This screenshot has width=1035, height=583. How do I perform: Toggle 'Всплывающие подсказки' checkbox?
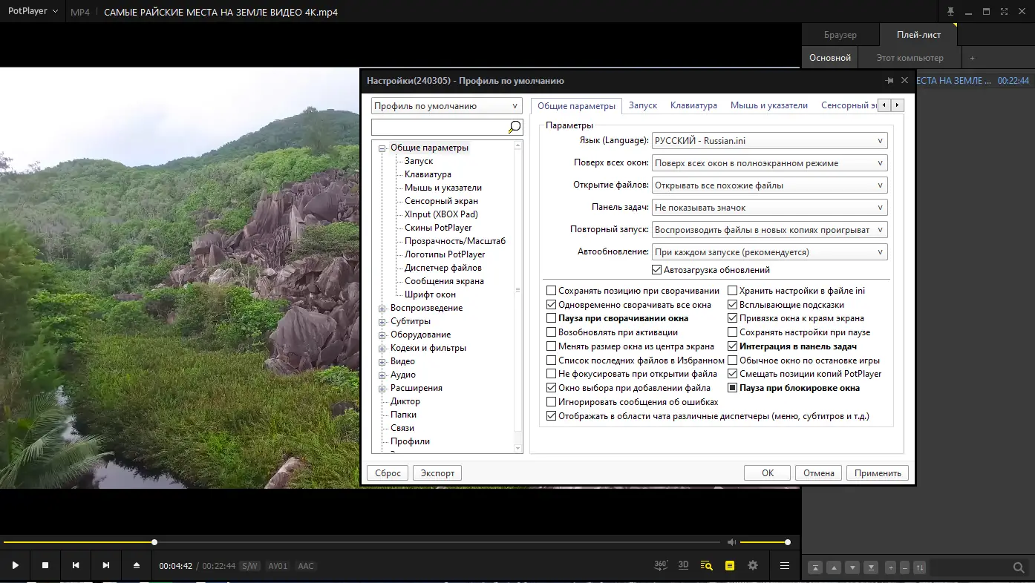click(x=733, y=305)
